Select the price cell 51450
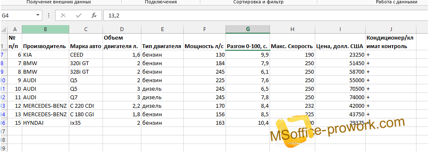431x155 pixels. (340, 63)
